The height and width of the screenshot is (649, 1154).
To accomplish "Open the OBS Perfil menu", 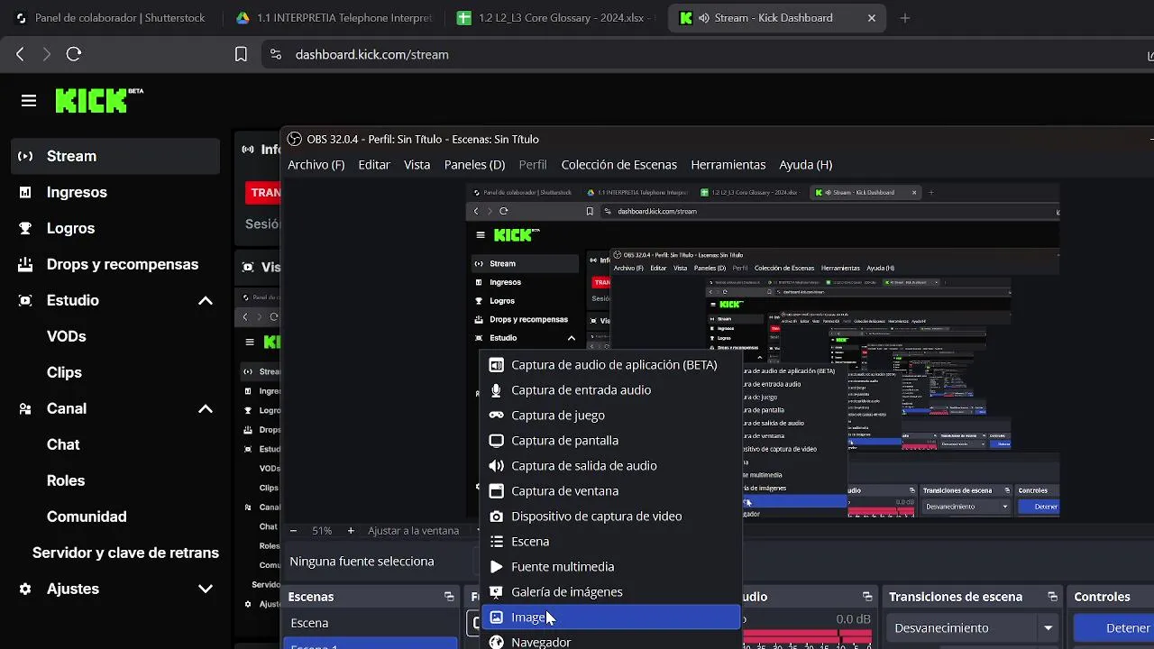I will click(533, 164).
